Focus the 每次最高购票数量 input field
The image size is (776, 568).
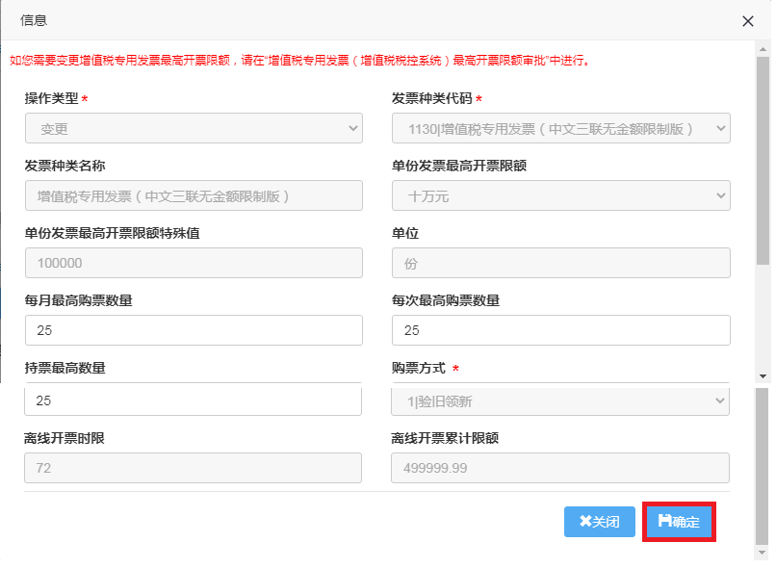coord(560,330)
